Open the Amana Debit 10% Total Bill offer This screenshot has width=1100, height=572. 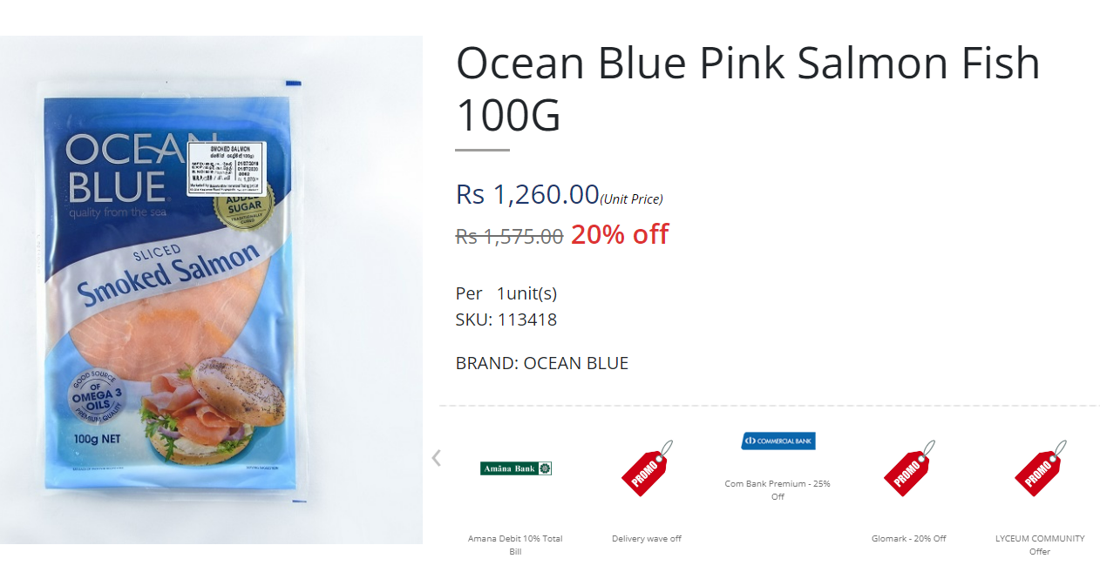coord(515,545)
